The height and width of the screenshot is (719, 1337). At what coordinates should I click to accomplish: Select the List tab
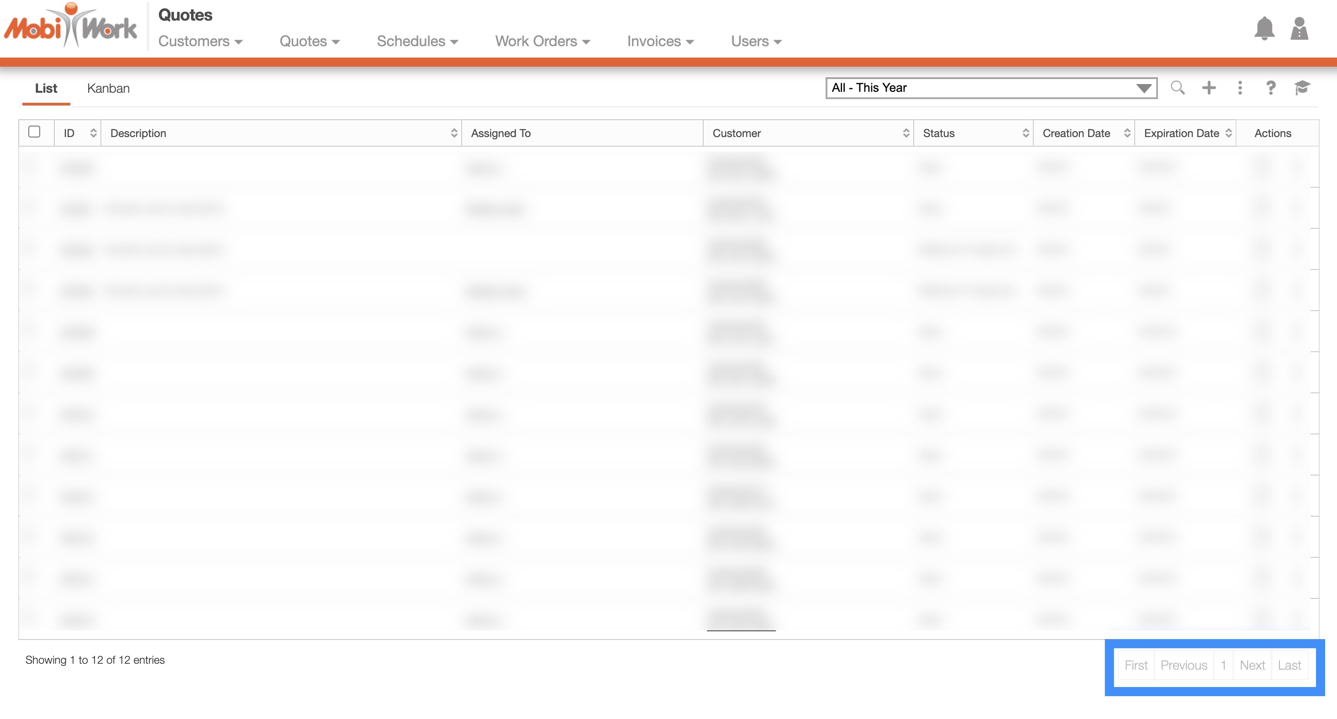tap(46, 88)
